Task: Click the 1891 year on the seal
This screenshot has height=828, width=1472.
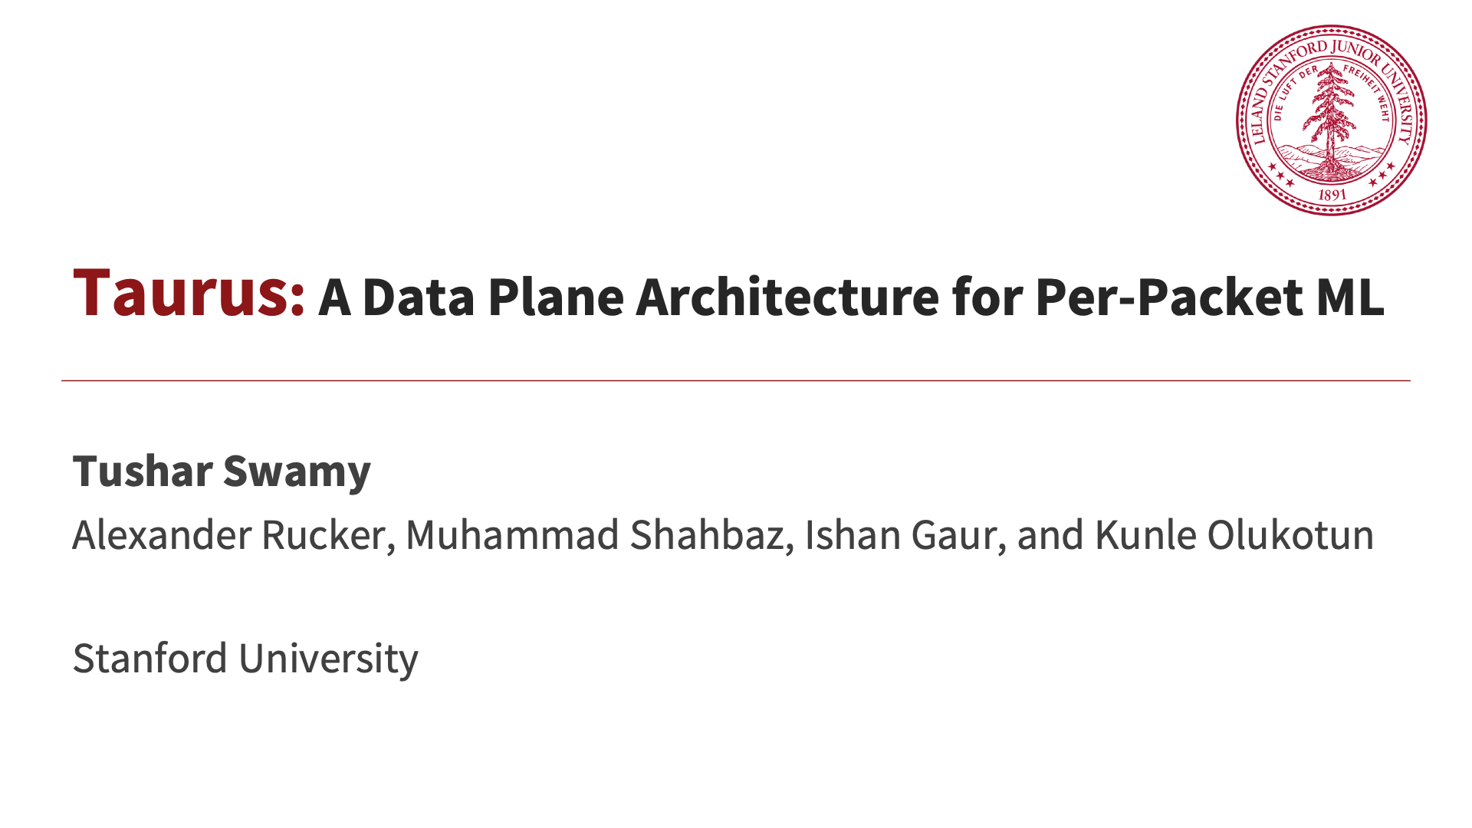Action: pyautogui.click(x=1332, y=195)
